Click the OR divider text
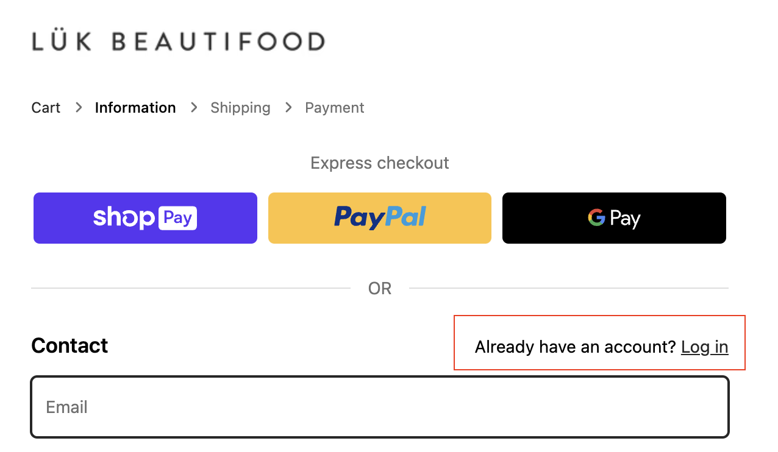 click(380, 288)
